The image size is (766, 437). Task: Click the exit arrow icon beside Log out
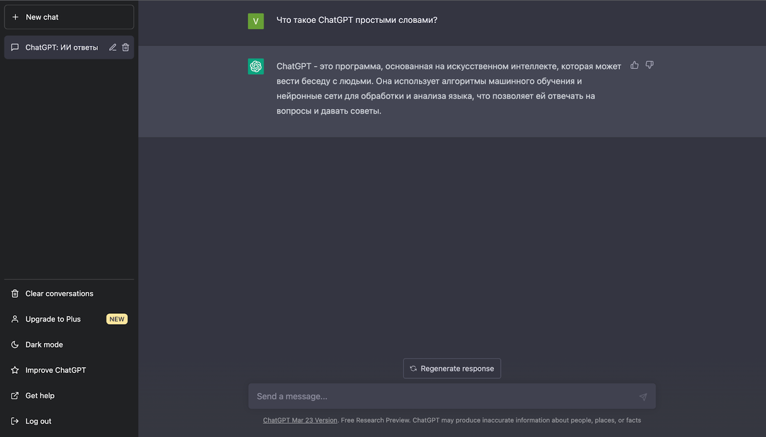[15, 421]
